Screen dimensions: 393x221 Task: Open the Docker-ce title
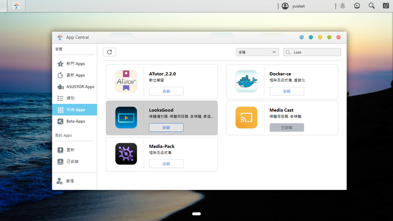(x=280, y=74)
